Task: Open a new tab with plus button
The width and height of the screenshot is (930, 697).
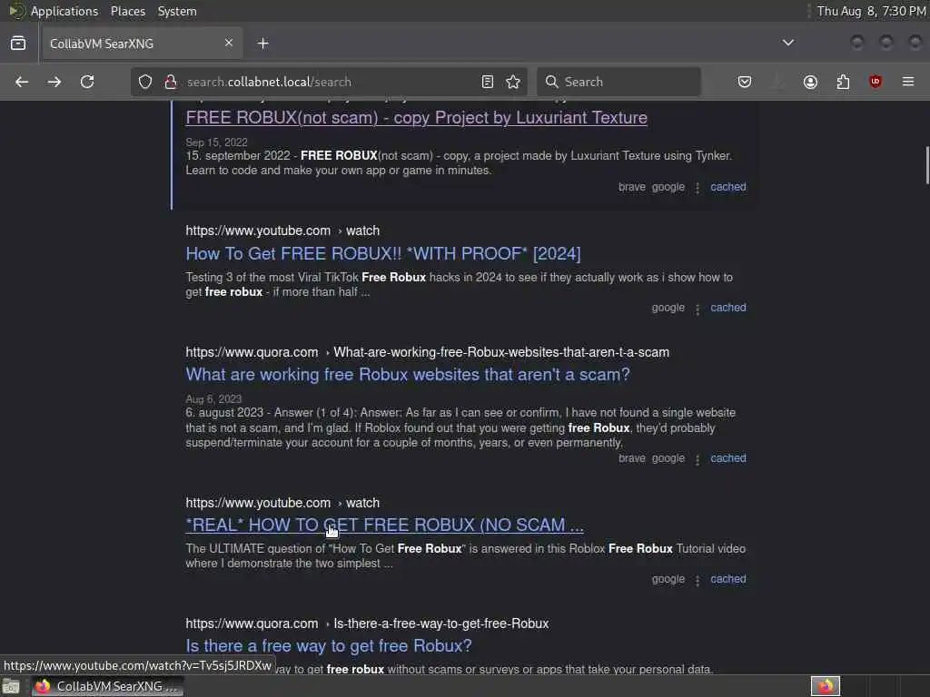Action: tap(263, 44)
